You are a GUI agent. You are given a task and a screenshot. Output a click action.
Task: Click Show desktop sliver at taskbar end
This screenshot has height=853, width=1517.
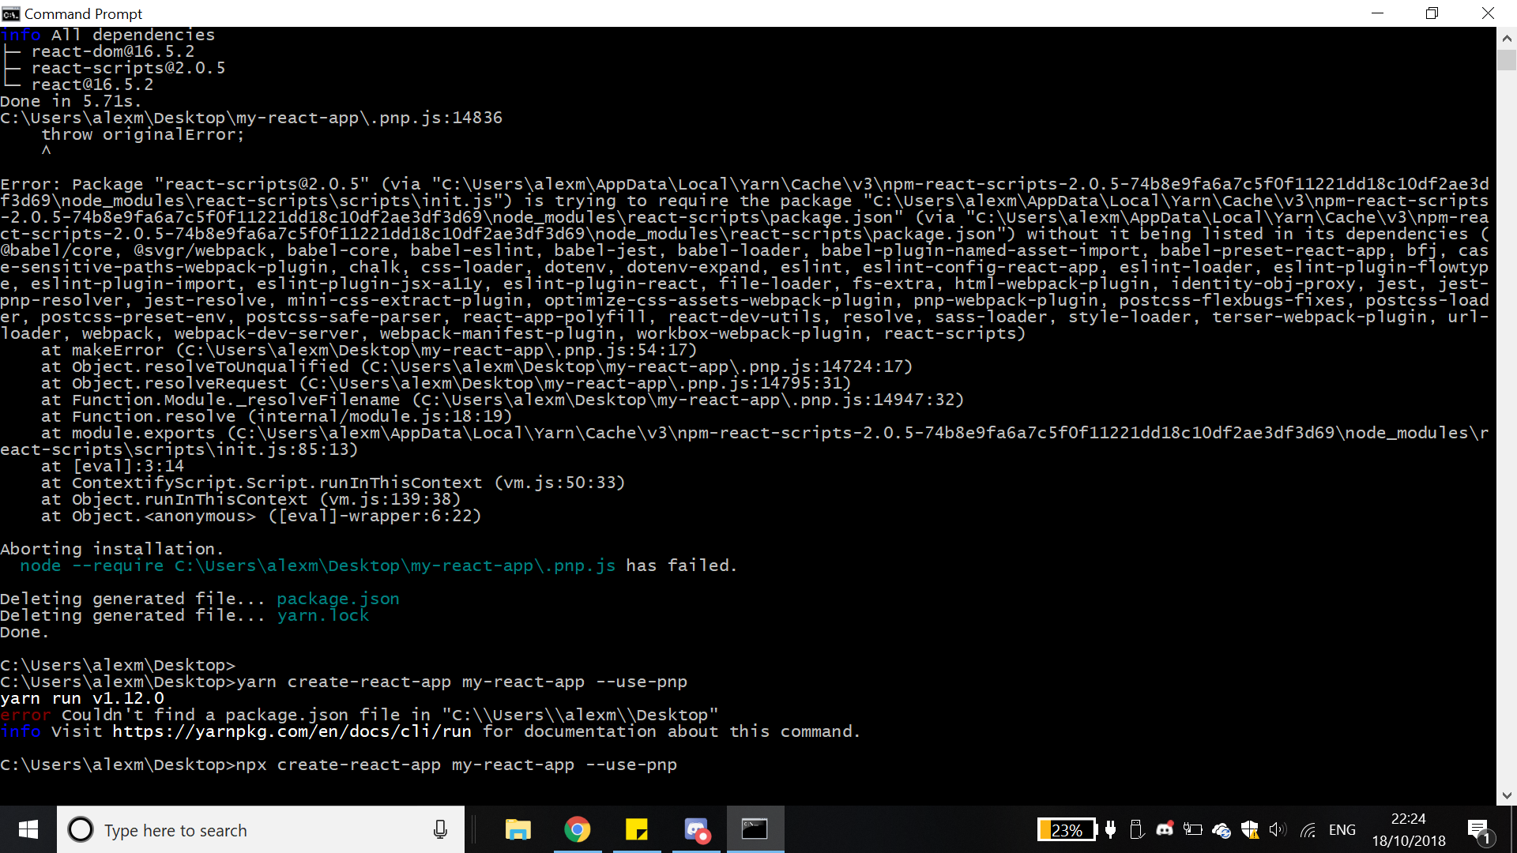(x=1514, y=829)
